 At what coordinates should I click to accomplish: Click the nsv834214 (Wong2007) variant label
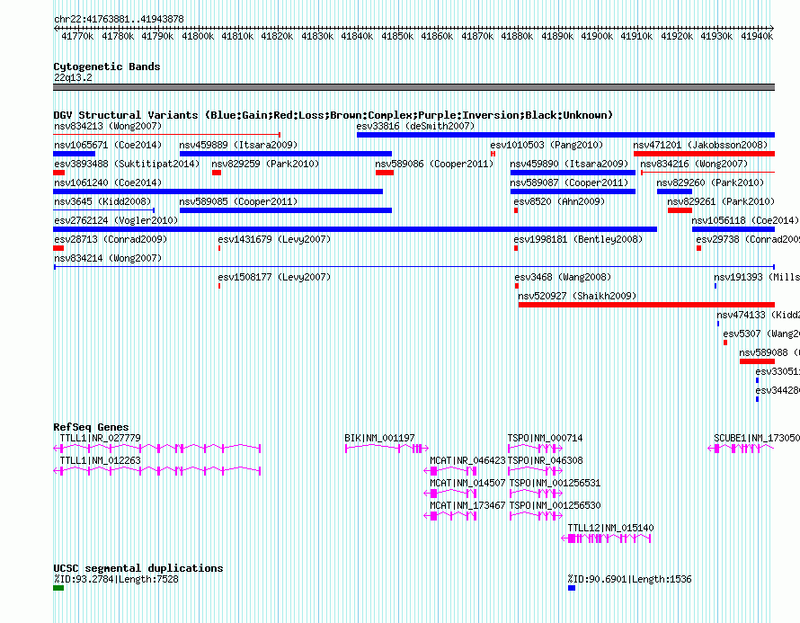108,258
